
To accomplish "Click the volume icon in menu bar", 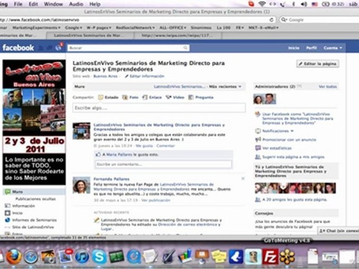I will click(x=304, y=4).
